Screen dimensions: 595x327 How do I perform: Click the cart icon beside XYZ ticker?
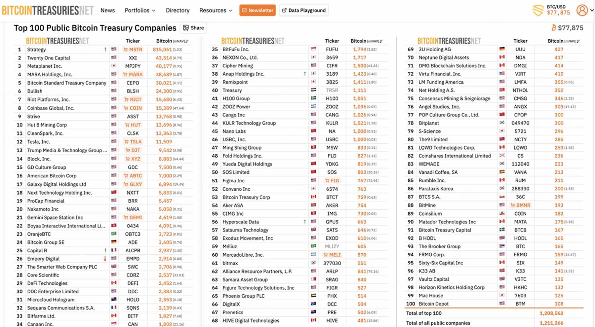coord(128,159)
